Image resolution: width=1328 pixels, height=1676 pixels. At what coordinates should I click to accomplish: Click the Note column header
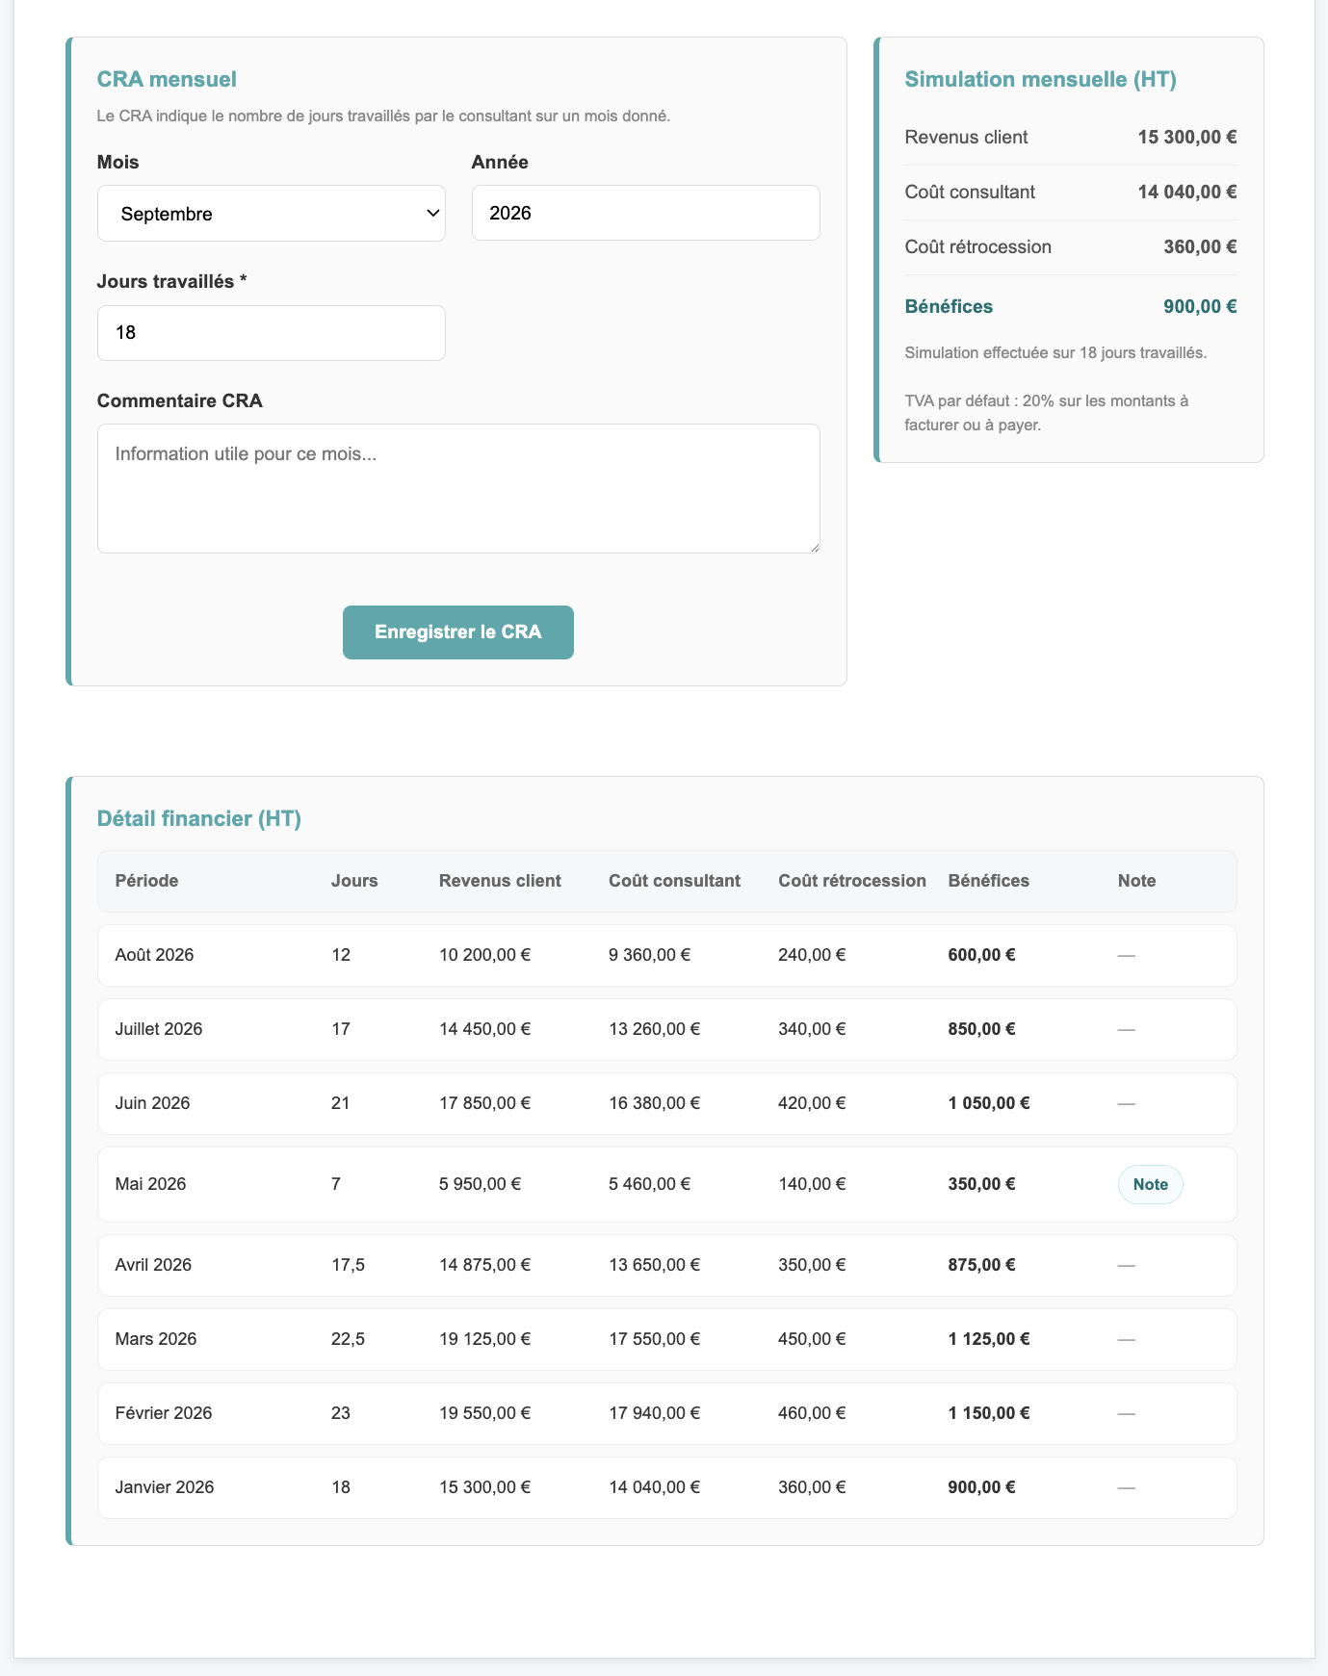(1136, 881)
